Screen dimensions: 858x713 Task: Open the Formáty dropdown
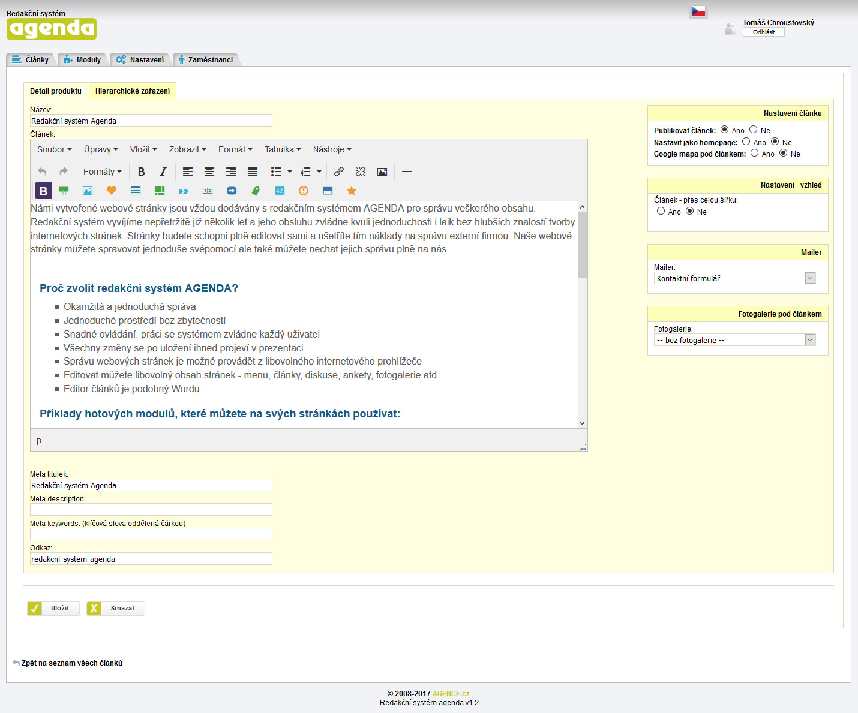tap(102, 172)
